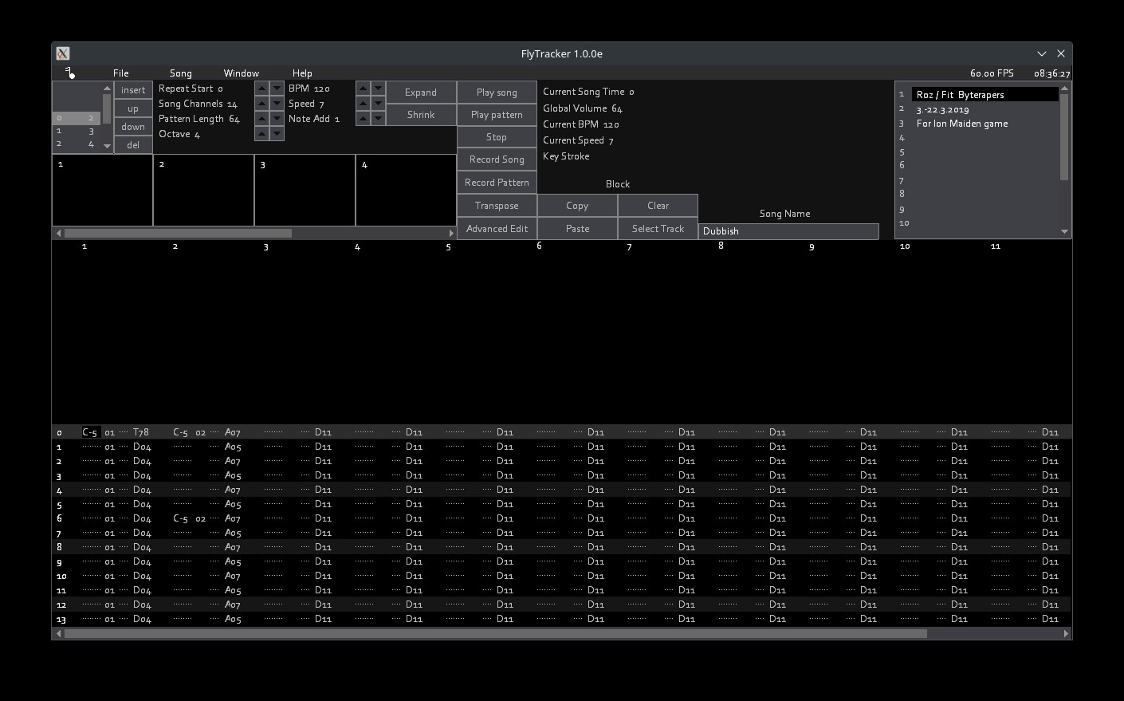Click the Record Song button

coord(497,159)
